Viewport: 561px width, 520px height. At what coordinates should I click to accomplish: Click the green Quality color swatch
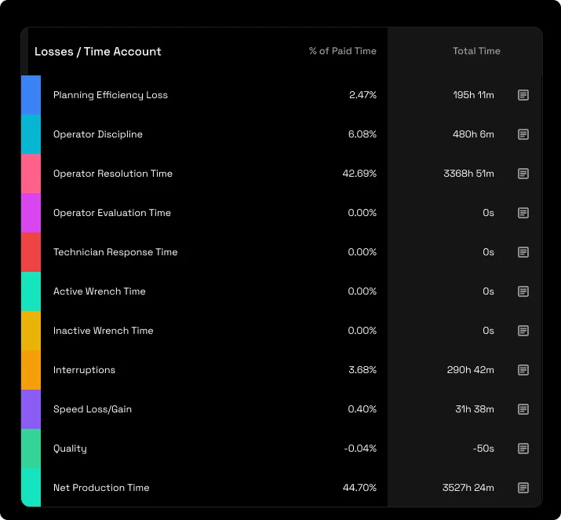[31, 449]
